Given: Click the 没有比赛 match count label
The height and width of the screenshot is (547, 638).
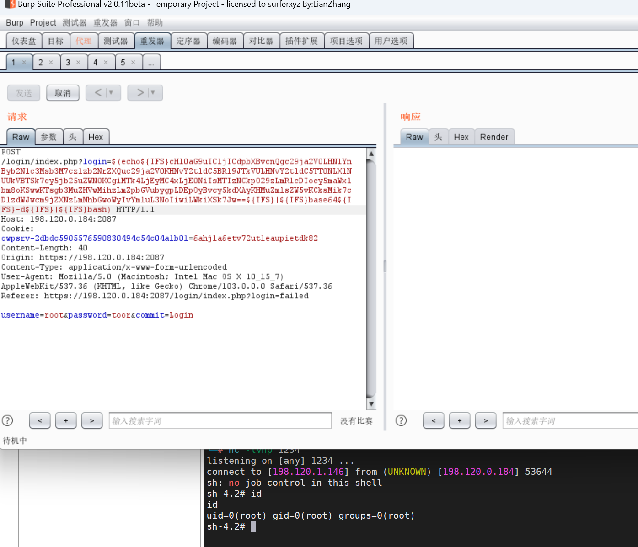Looking at the screenshot, I should [356, 421].
